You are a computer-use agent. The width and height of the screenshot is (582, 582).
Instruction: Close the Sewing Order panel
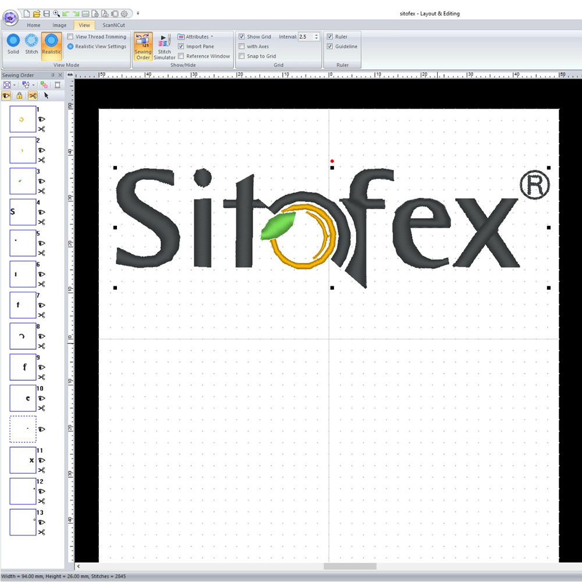[60, 75]
